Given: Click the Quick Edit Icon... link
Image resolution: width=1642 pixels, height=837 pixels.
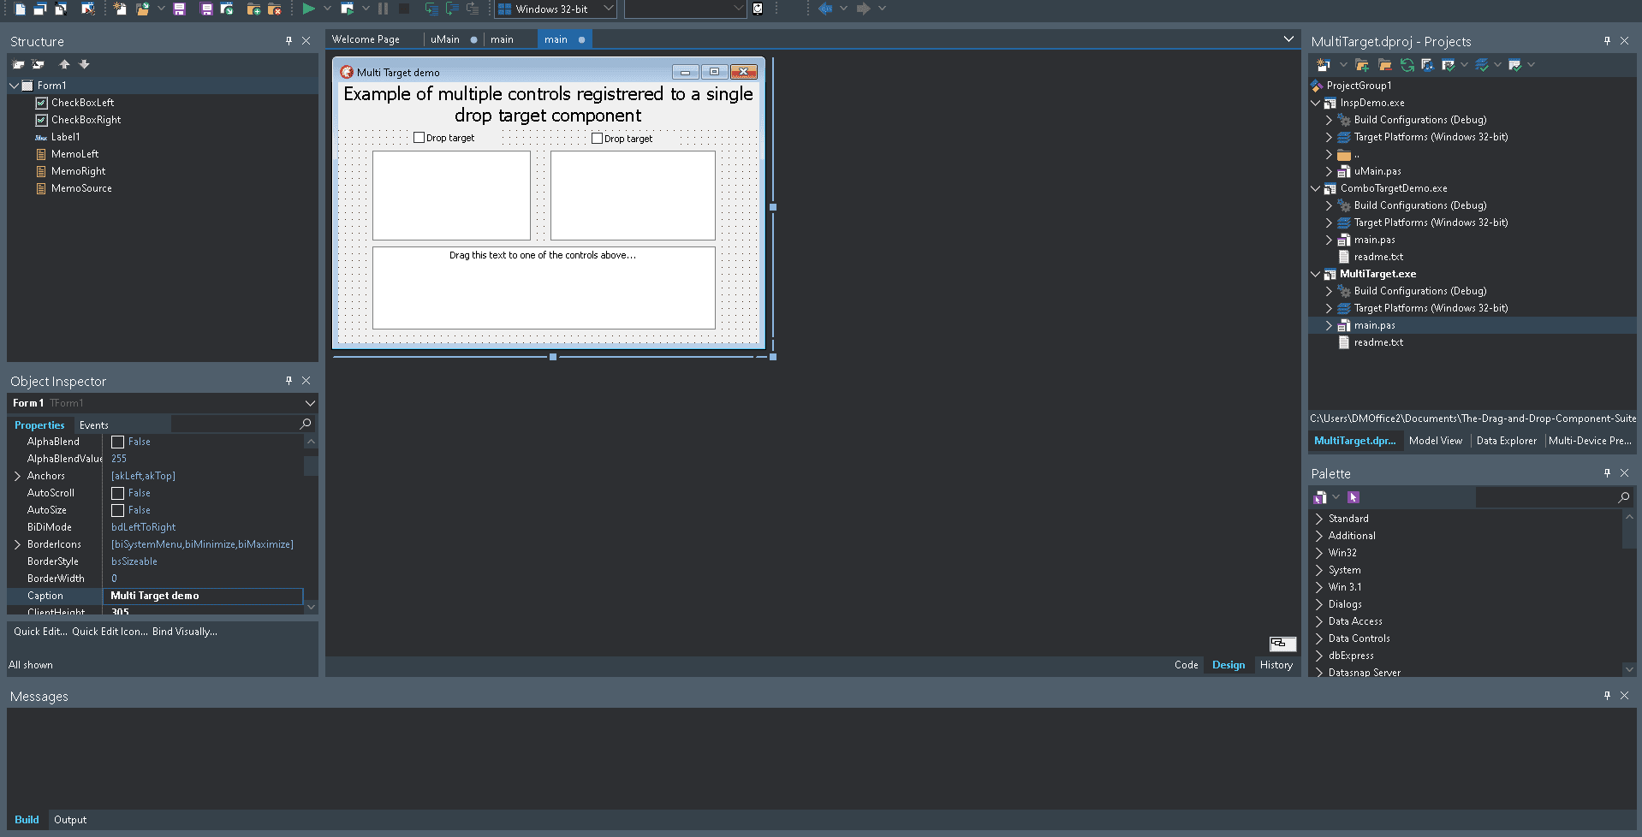Looking at the screenshot, I should pos(110,632).
